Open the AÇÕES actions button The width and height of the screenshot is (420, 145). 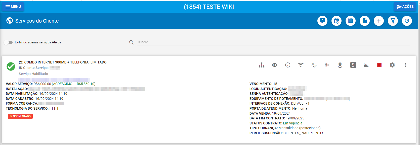tap(405, 7)
